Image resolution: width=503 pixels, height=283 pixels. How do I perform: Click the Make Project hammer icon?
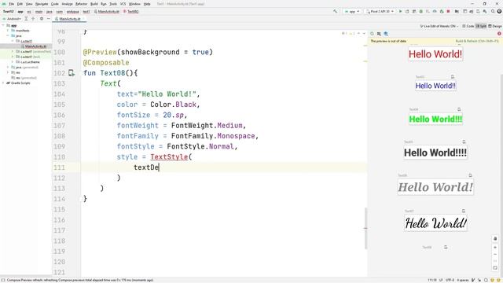tap(336, 11)
